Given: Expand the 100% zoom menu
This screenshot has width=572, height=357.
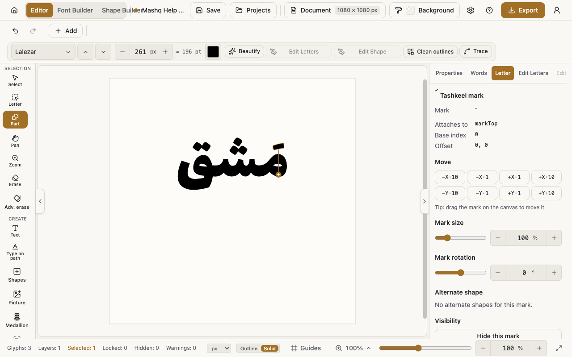Looking at the screenshot, I should click(353, 348).
